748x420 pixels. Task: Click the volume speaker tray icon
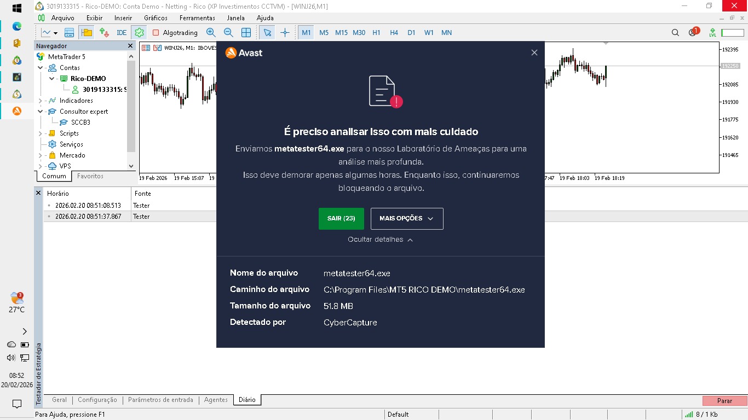(11, 358)
